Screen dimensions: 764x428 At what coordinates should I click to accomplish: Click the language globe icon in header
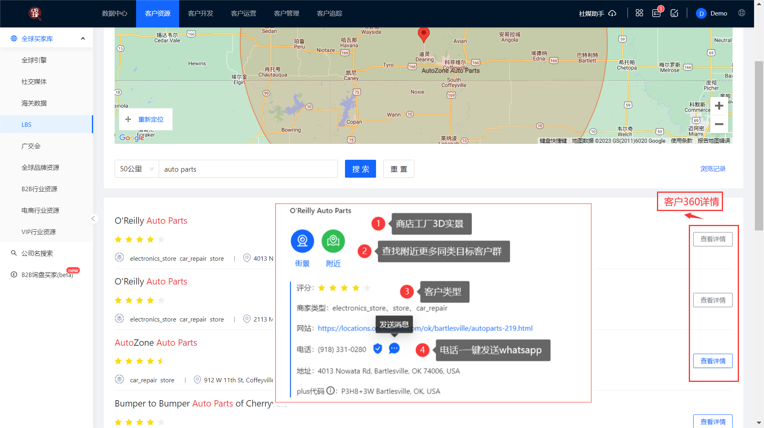coord(742,13)
